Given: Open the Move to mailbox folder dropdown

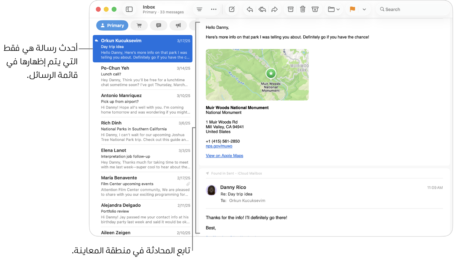Looking at the screenshot, I should tap(334, 10).
